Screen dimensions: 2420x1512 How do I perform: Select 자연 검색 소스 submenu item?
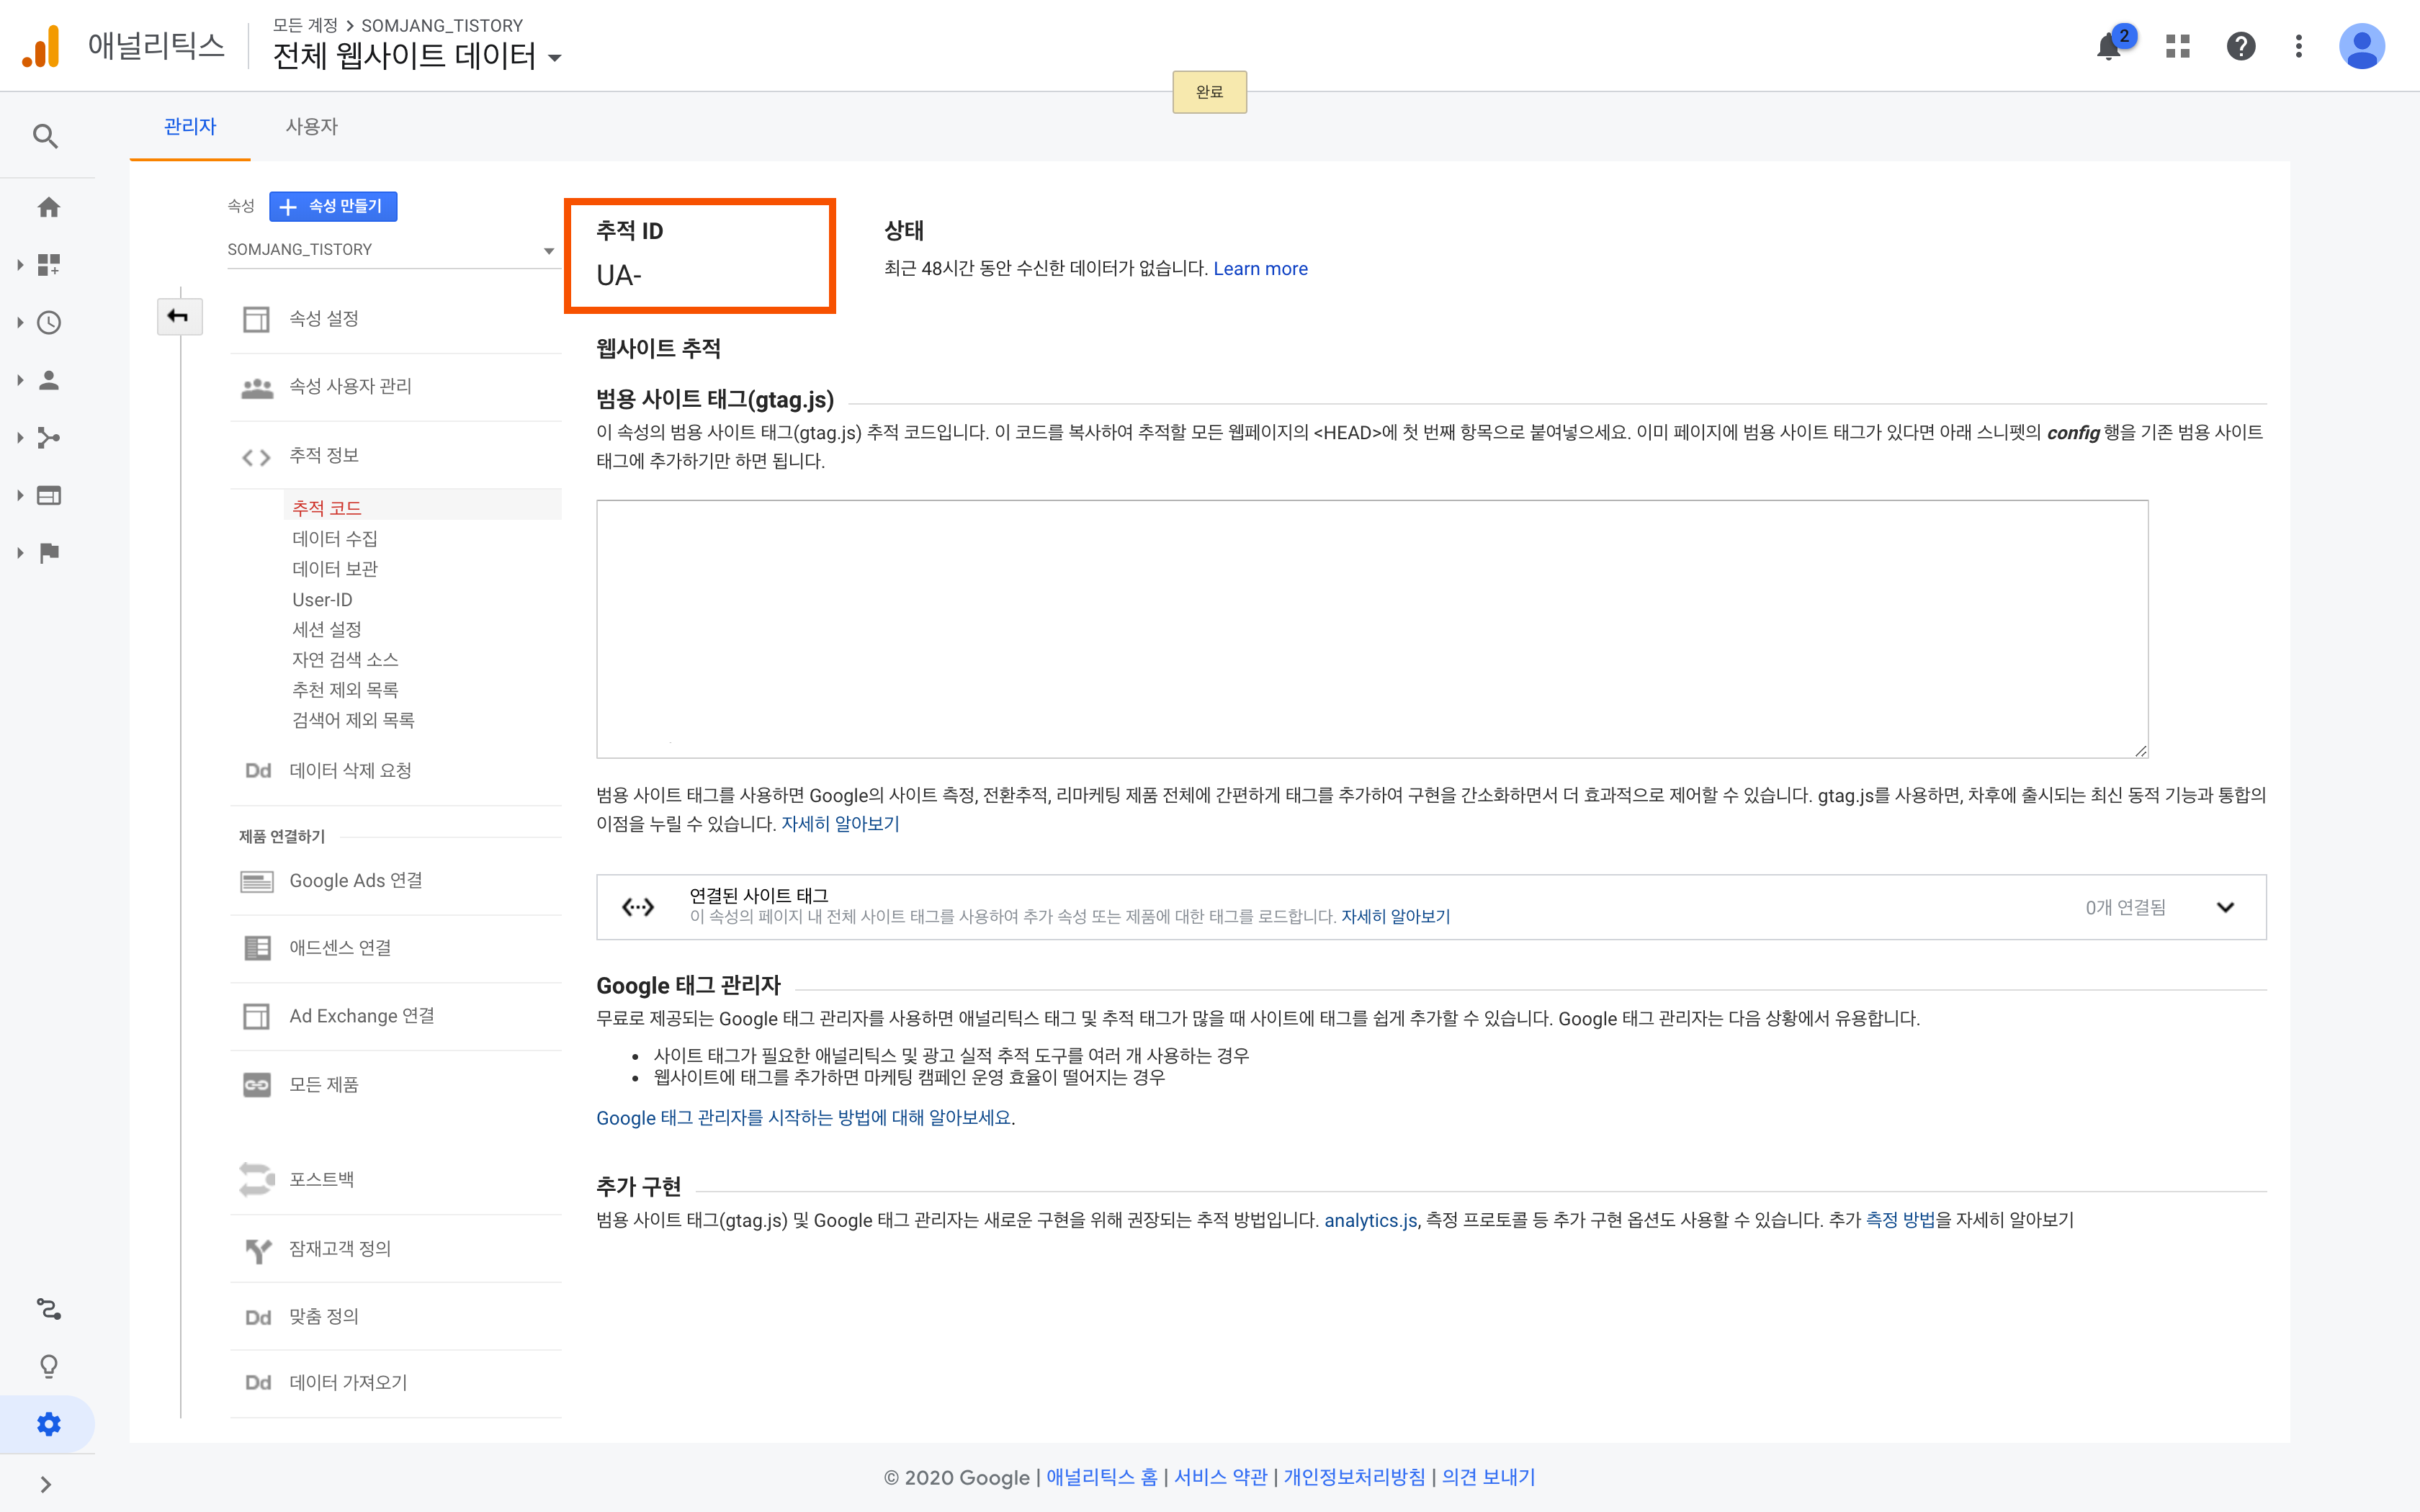tap(345, 660)
